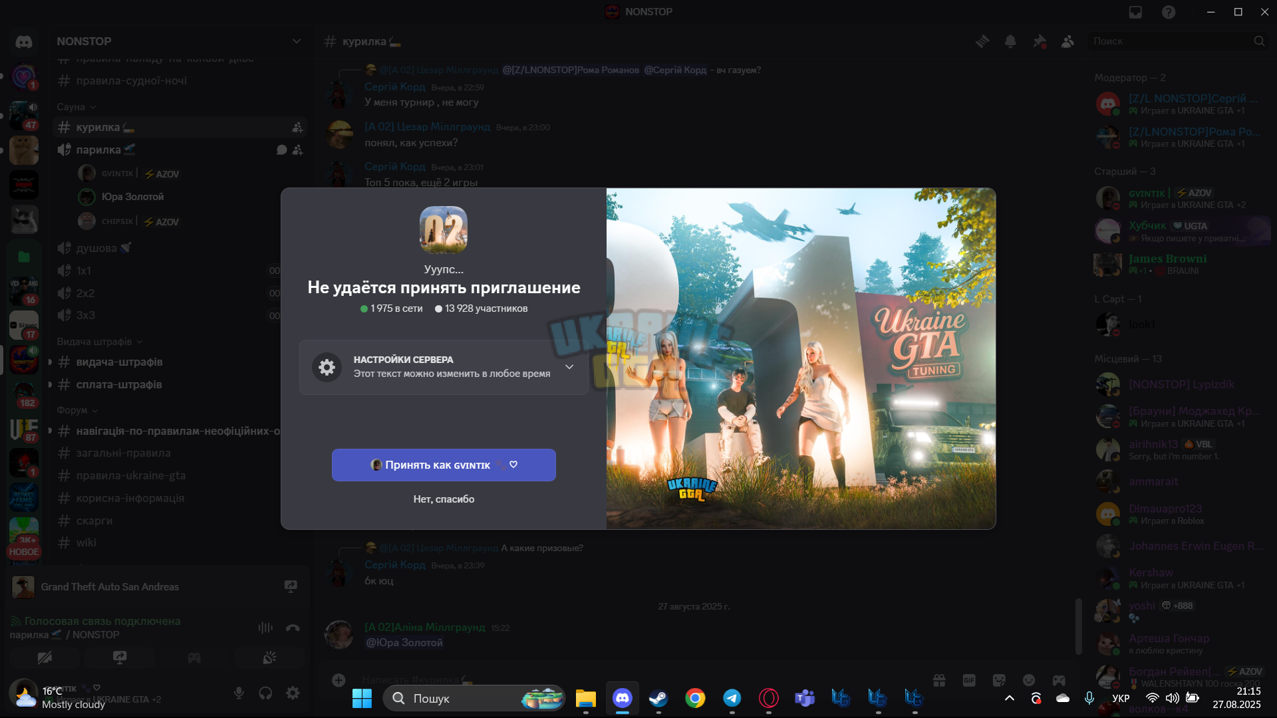Expand threads under сплата-штрафів
The width and height of the screenshot is (1277, 718).
pos(50,385)
